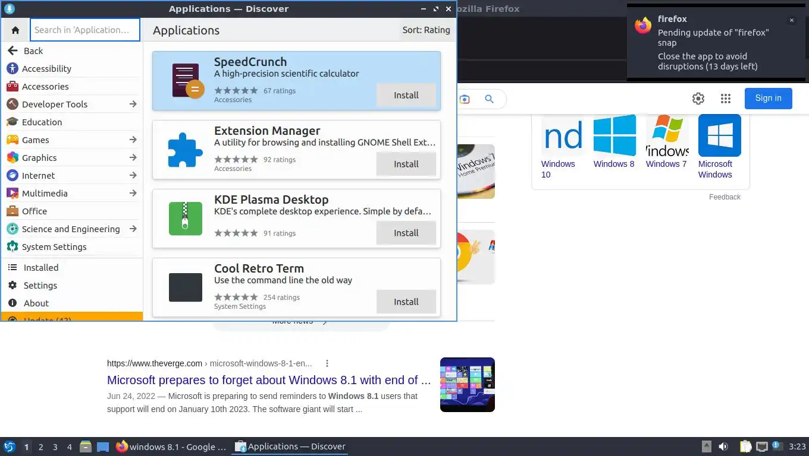
Task: Expand the Internet subcategories arrow
Action: tap(133, 176)
